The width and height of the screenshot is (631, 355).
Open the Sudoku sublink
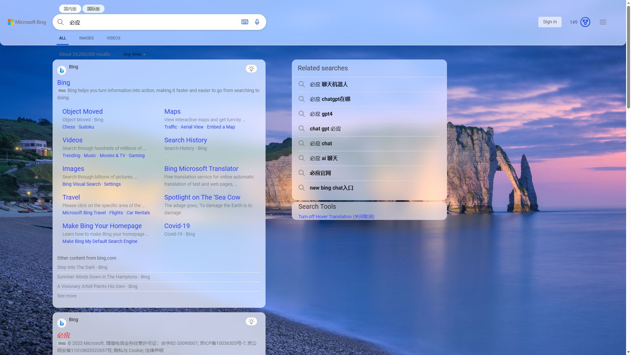coord(86,127)
